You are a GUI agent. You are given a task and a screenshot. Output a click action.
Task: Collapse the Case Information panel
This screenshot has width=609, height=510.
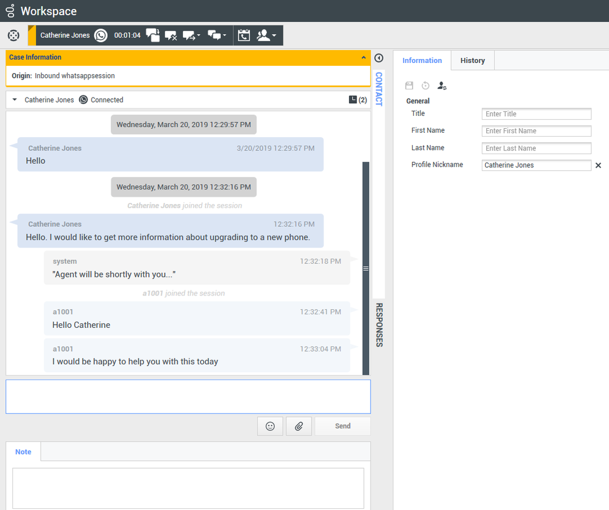(364, 57)
